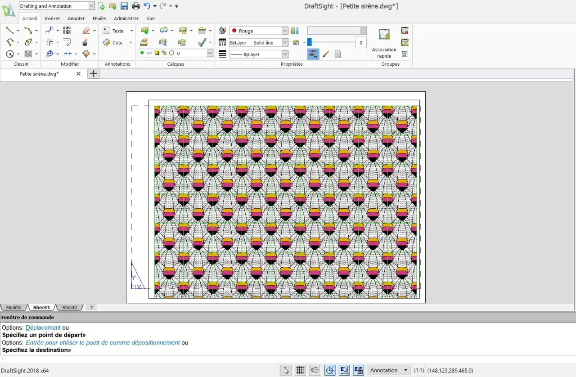The width and height of the screenshot is (576, 377).
Task: Click the Cote dimension button
Action: click(x=113, y=42)
